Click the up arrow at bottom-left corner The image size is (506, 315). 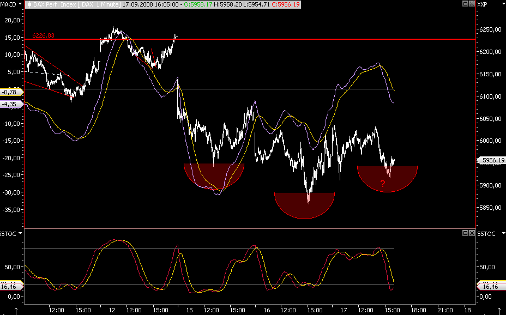[x=16, y=311]
